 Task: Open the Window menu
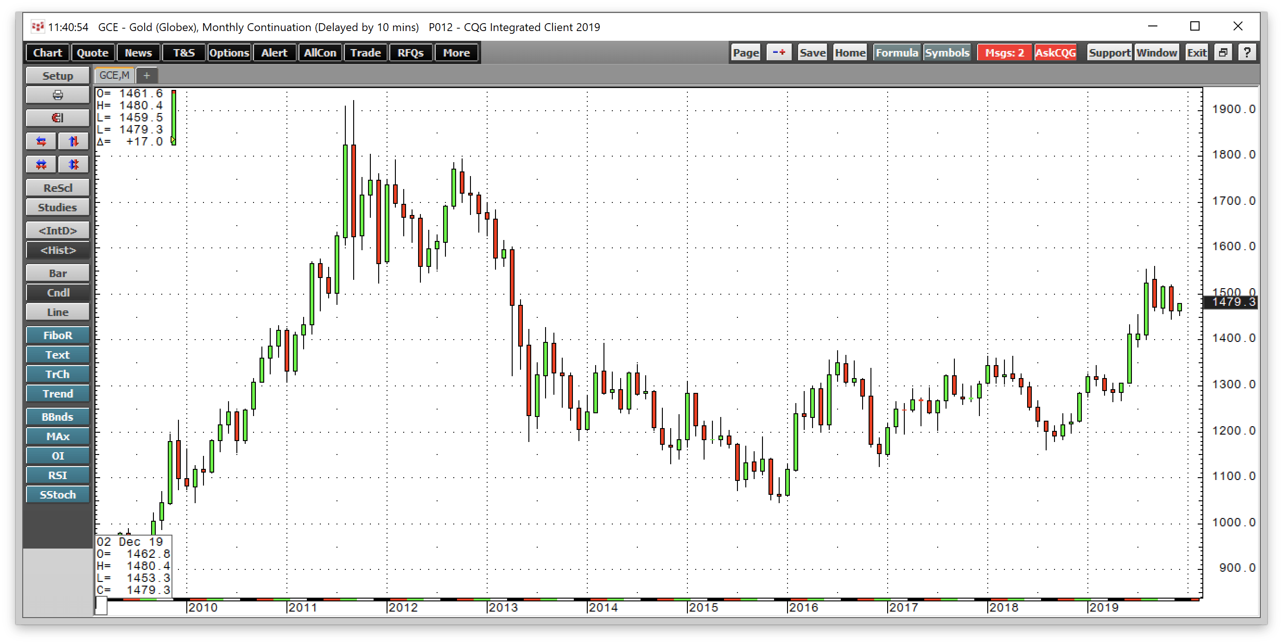click(x=1156, y=53)
